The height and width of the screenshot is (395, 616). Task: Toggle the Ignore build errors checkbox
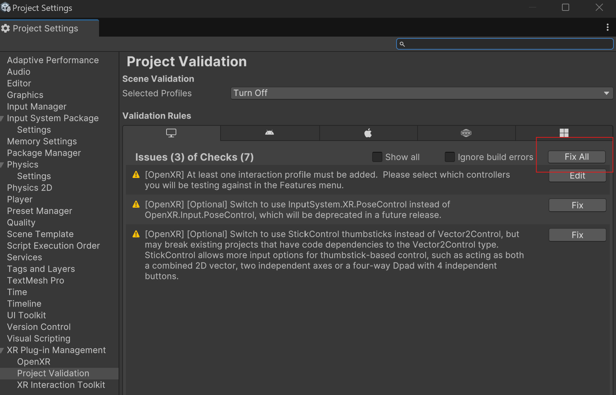pyautogui.click(x=450, y=157)
